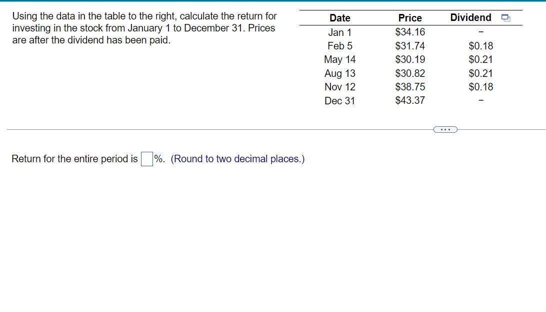Click the Aug 13 date cell
This screenshot has height=312, width=546.
tap(340, 73)
